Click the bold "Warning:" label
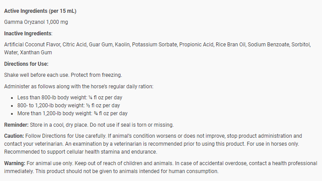The width and height of the screenshot is (322, 181). click(x=15, y=163)
